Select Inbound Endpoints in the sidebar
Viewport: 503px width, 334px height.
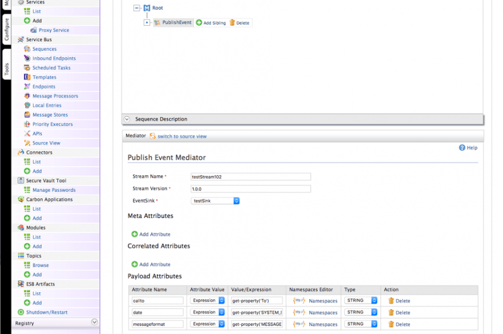pyautogui.click(x=49, y=58)
